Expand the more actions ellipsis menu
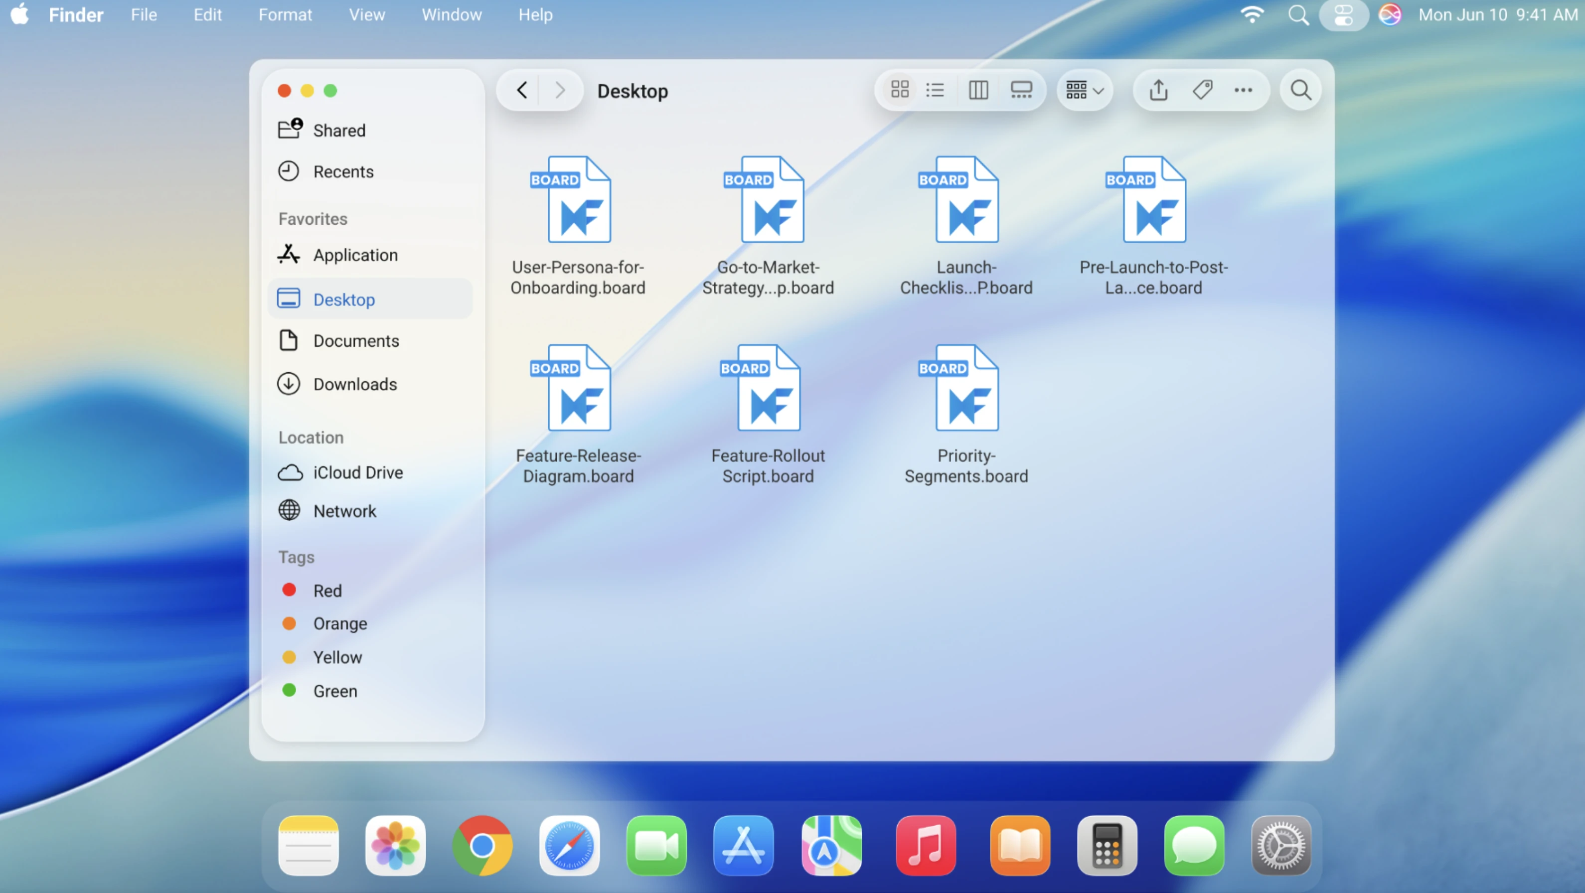Screen dimensions: 1585x893 pyautogui.click(x=1243, y=90)
